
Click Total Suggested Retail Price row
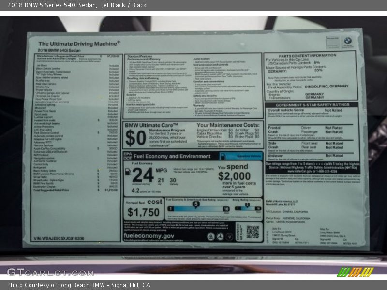(75, 190)
